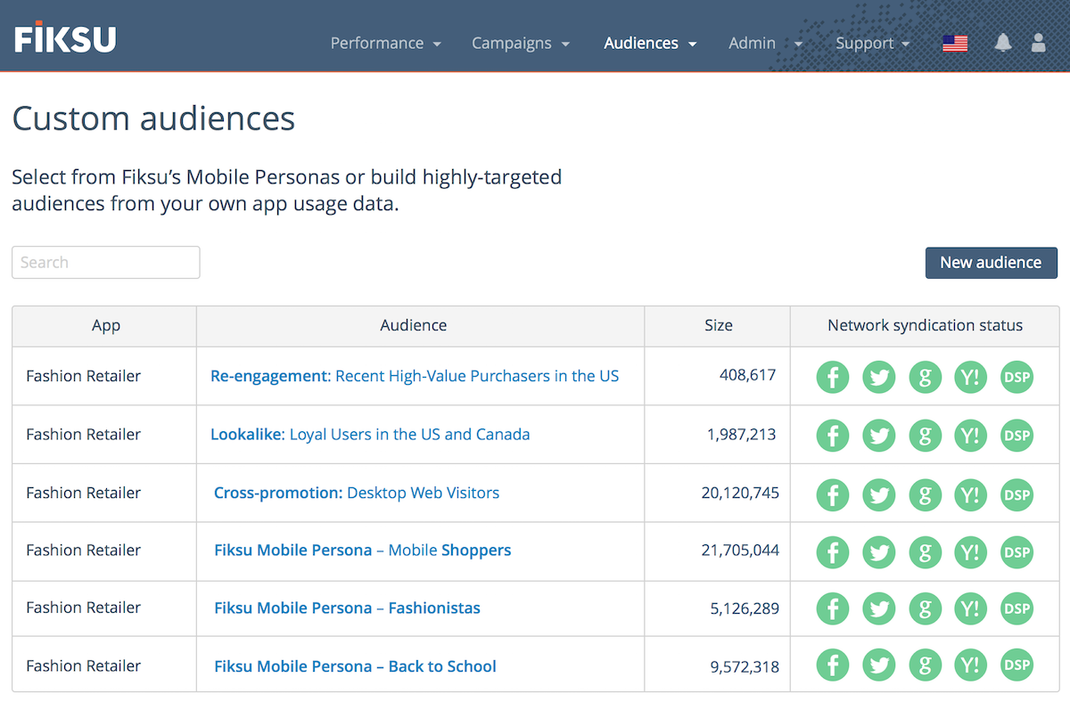Open Fiksu Mobile Persona – Back to School
This screenshot has height=710, width=1070.
pyautogui.click(x=355, y=666)
